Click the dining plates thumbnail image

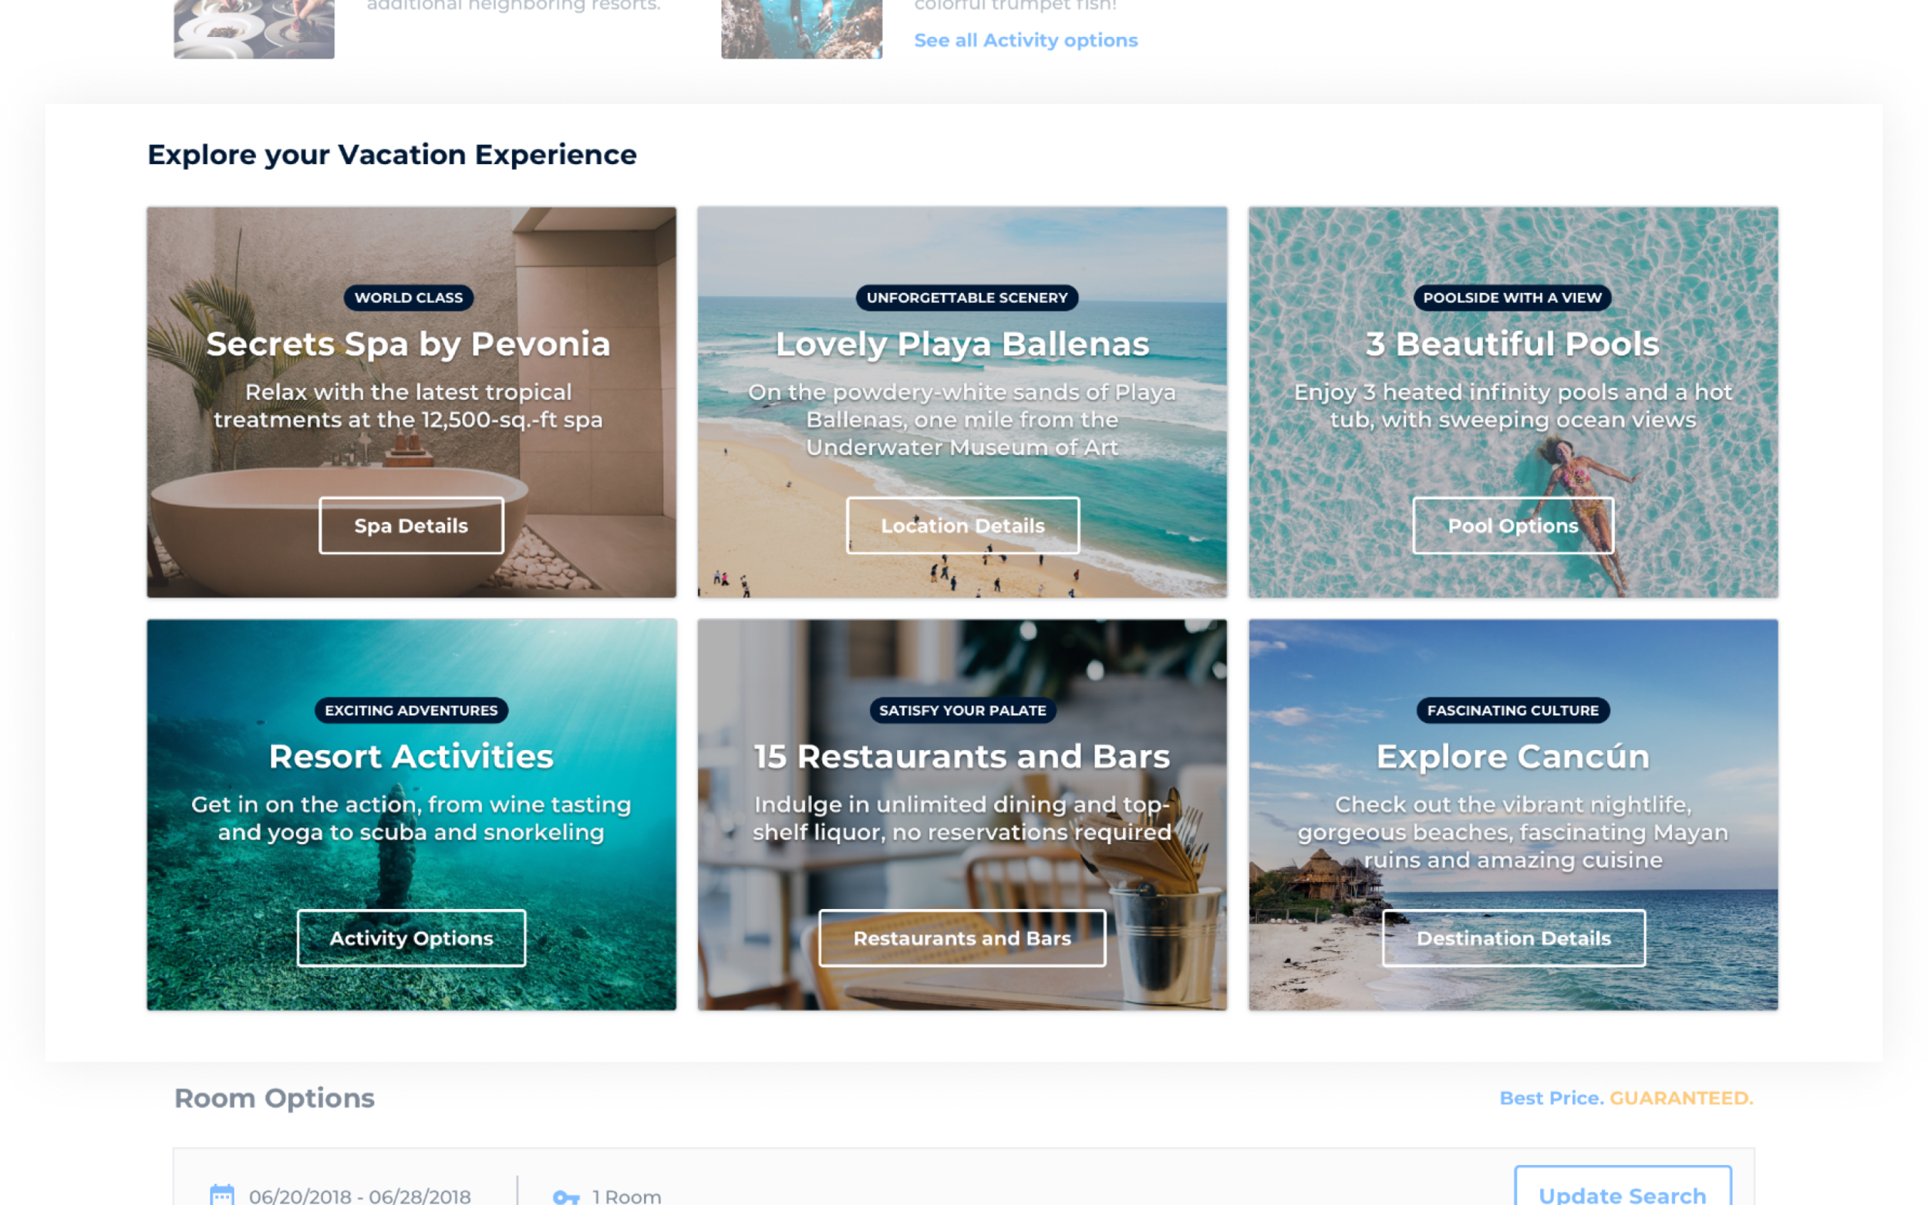click(254, 28)
